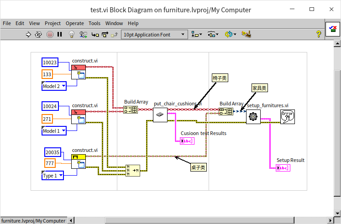Image resolution: width=341 pixels, height=224 pixels.
Task: Click the vertical scrollbar up arrow
Action: pyautogui.click(x=337, y=43)
